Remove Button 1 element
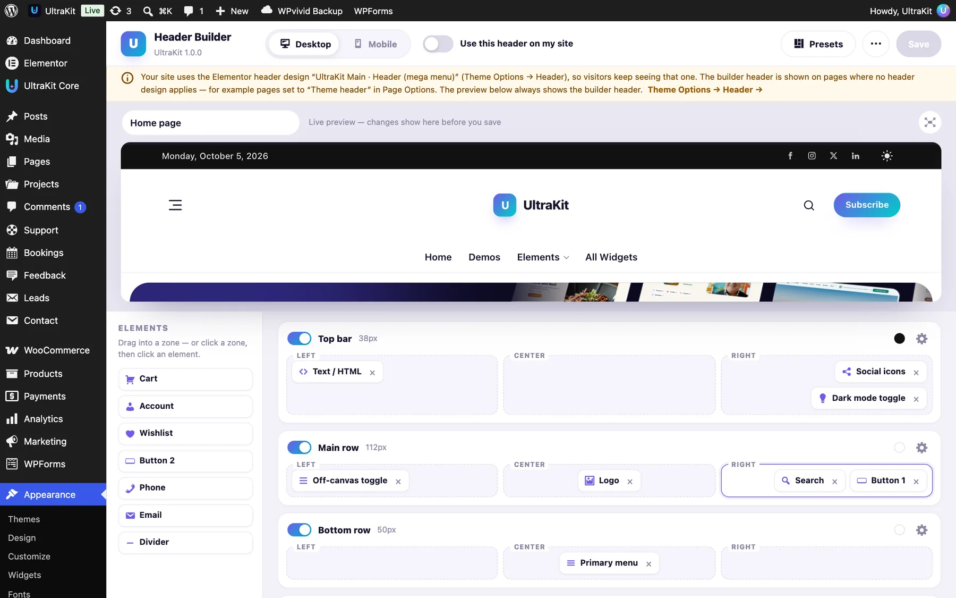Screen dimensions: 956x598 916,481
